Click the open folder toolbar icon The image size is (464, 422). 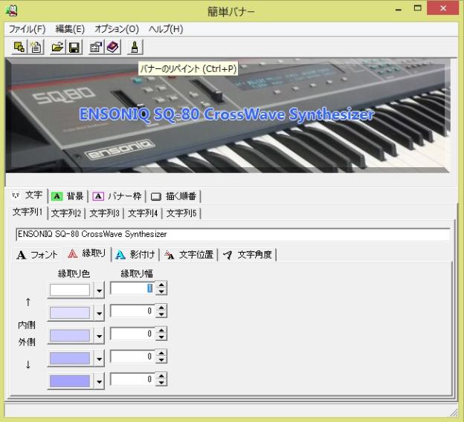coord(57,47)
